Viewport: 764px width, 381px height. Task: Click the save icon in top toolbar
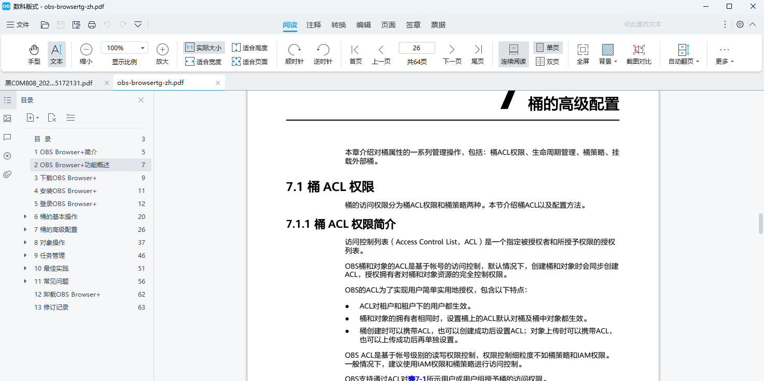[x=61, y=25]
